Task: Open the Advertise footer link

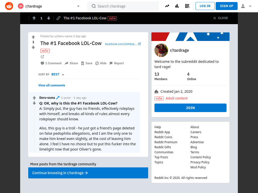Action: [197, 142]
